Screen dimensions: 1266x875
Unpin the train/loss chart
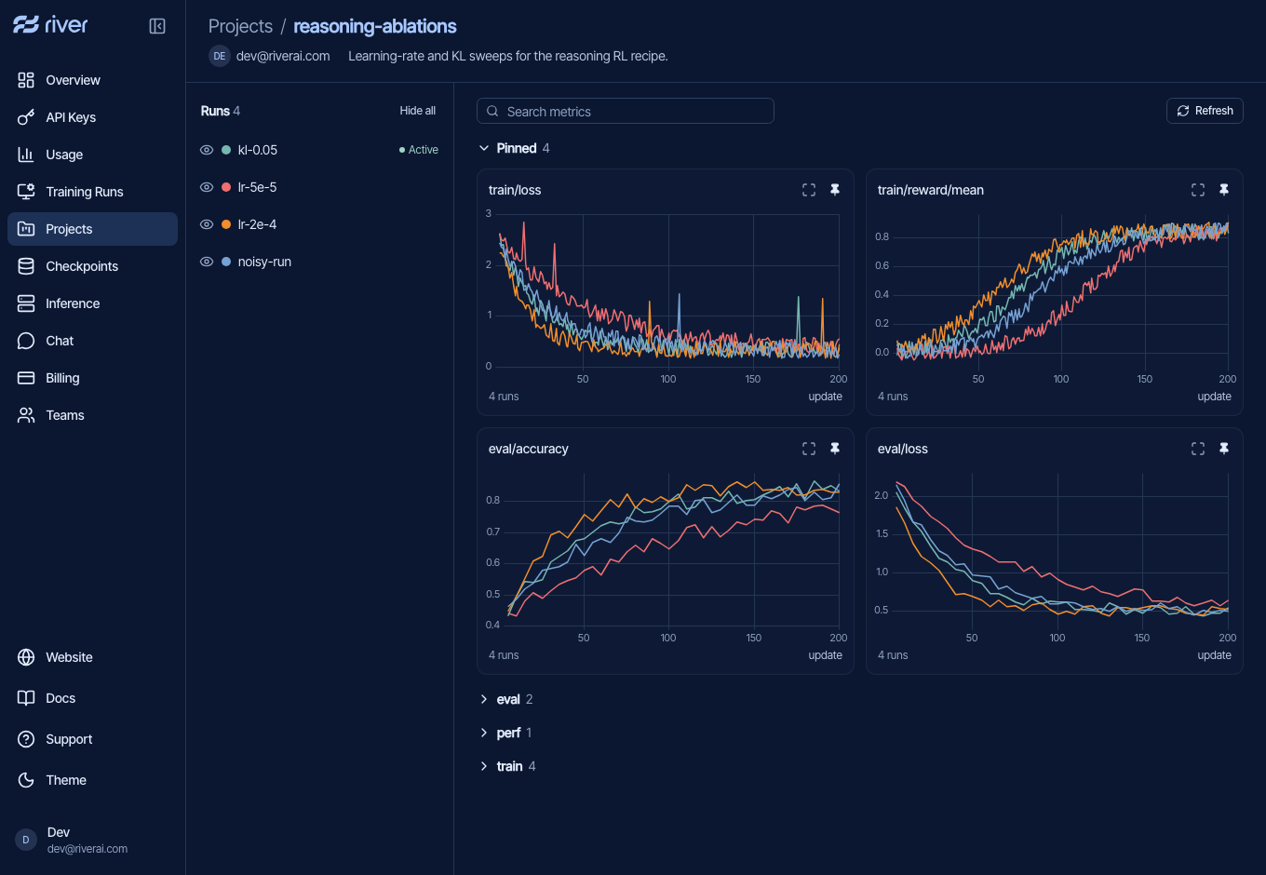coord(835,190)
